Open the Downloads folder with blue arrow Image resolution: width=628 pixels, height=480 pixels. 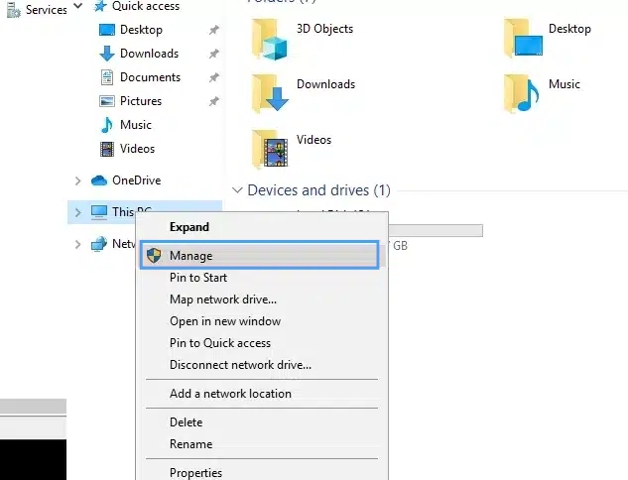click(x=270, y=94)
